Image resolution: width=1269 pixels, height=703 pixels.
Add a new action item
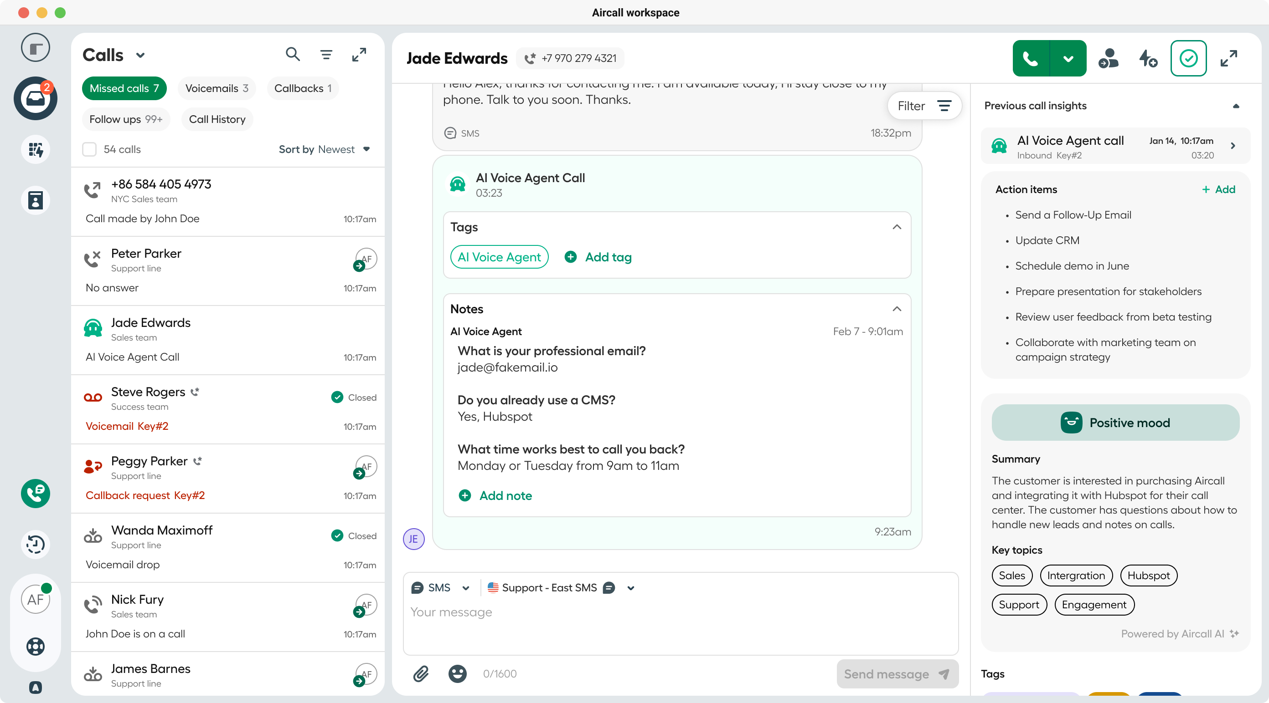[x=1219, y=189]
